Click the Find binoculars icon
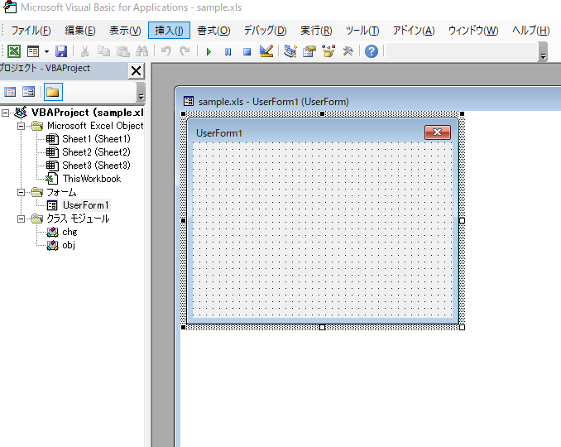Screen dimensions: 561x447 pyautogui.click(x=141, y=51)
